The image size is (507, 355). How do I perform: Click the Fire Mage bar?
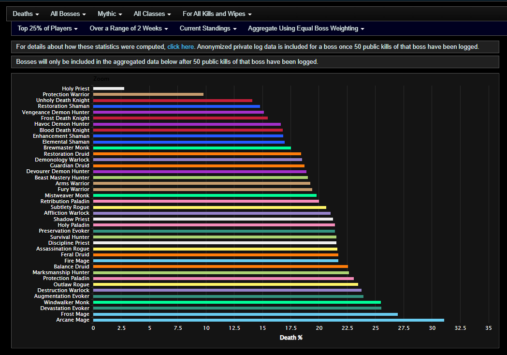216,261
